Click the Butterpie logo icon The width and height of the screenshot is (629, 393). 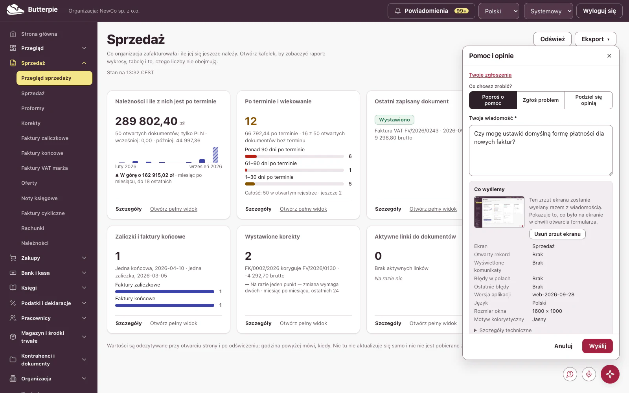coord(15,9)
